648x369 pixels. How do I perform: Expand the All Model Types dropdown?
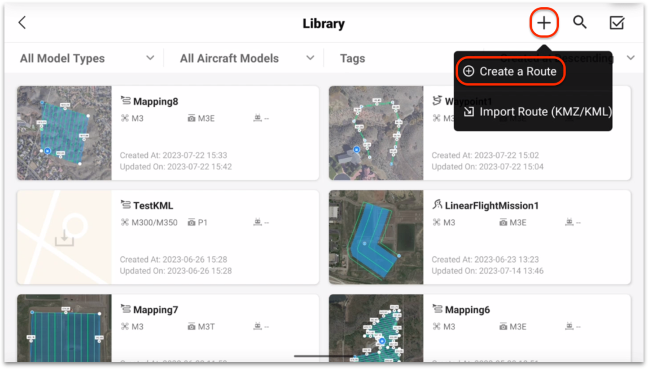tap(87, 58)
